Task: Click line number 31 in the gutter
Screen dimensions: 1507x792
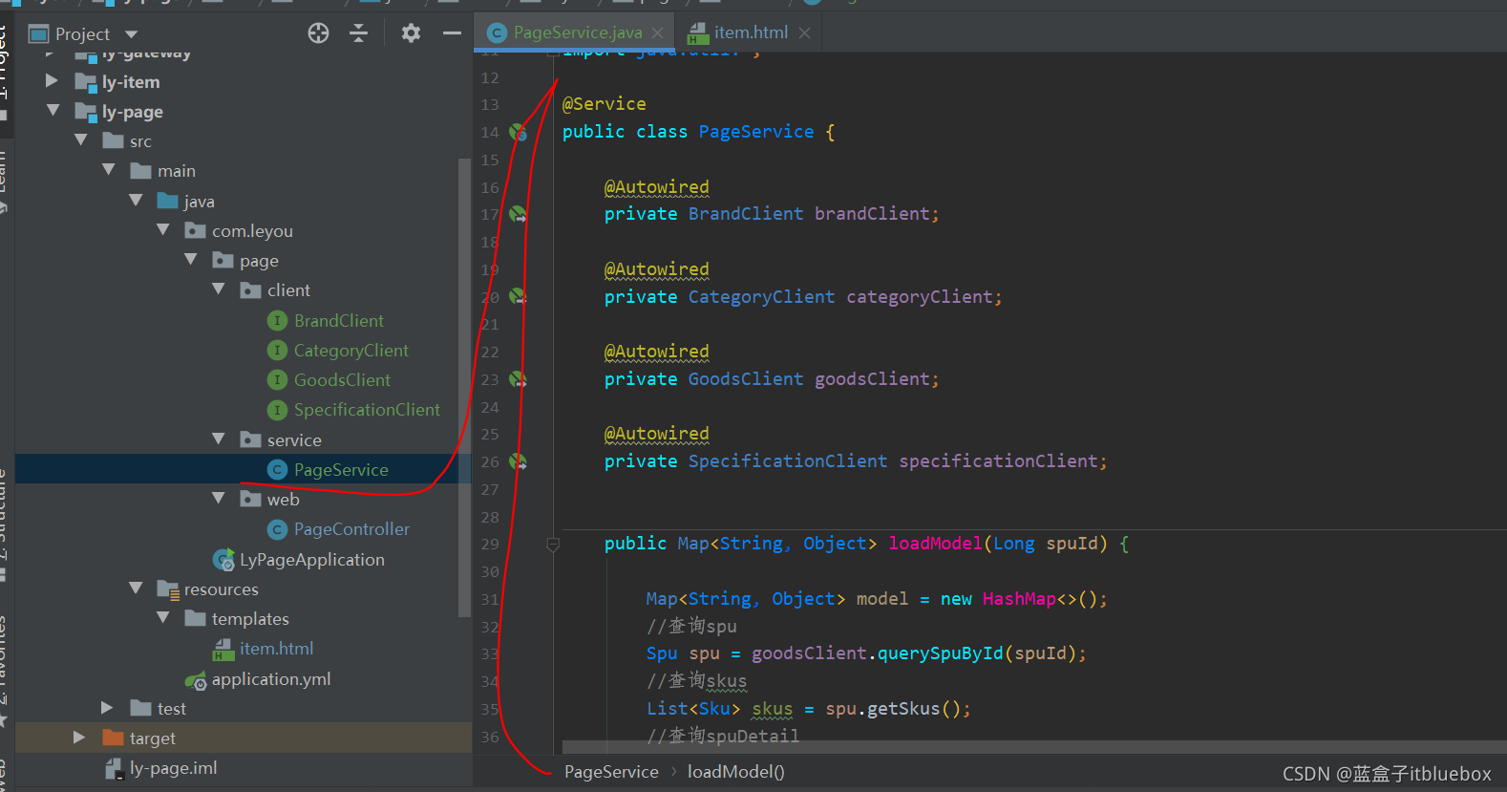Action: pos(490,599)
